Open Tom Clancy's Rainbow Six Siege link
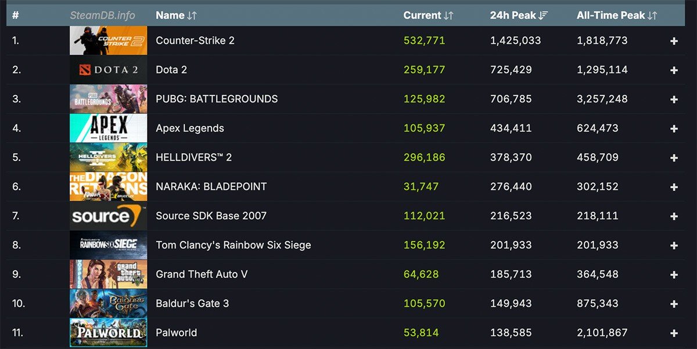Screen dimensions: 697x349 click(233, 245)
